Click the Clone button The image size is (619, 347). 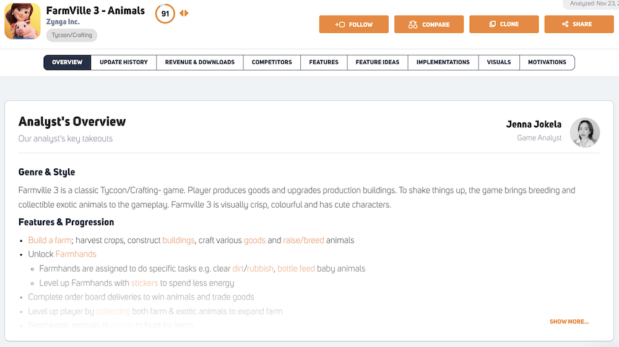click(x=504, y=25)
